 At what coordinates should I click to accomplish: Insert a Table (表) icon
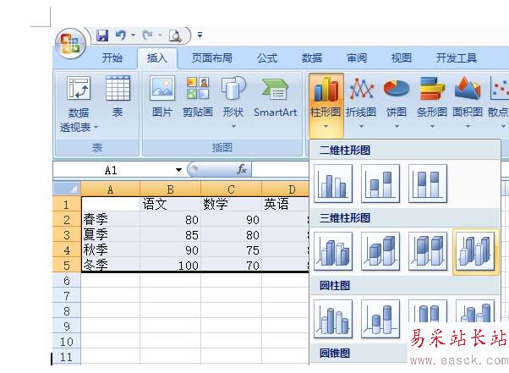(x=118, y=88)
